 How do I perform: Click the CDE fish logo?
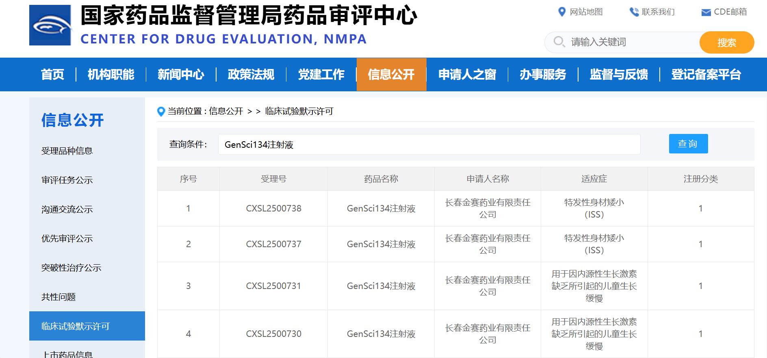tap(50, 25)
